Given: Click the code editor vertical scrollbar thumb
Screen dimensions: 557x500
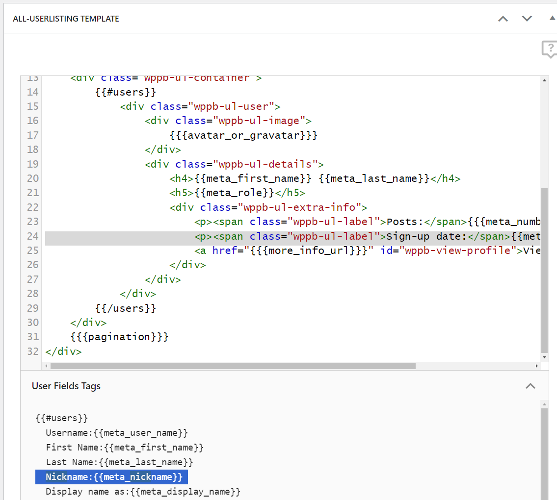Looking at the screenshot, I should pyautogui.click(x=544, y=271).
